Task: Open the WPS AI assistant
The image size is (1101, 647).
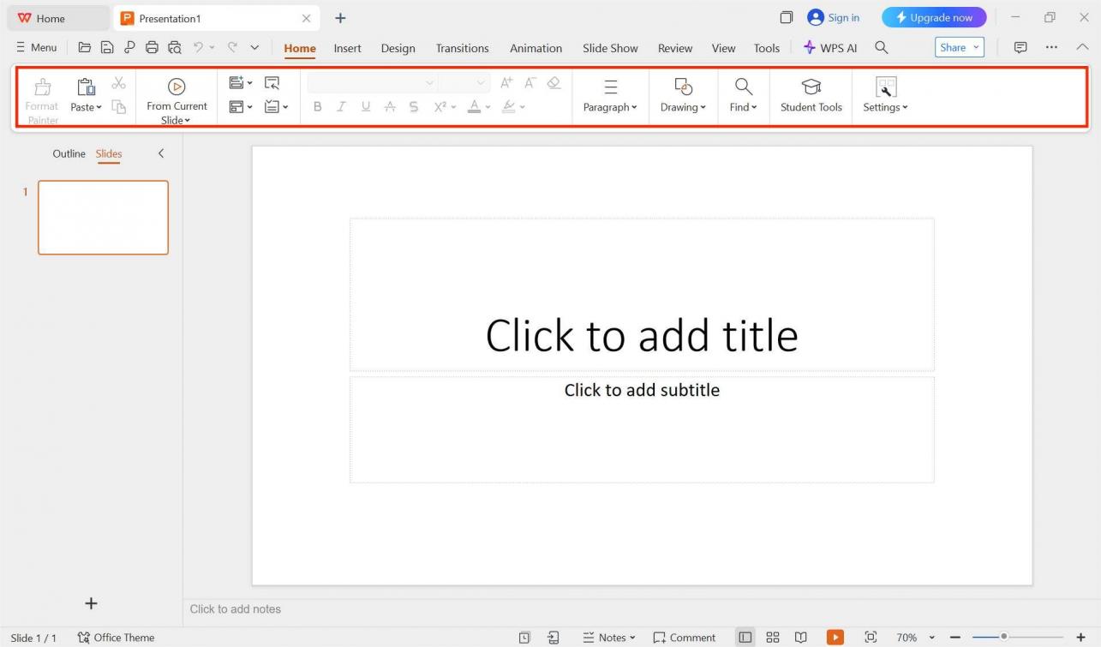Action: [x=829, y=48]
